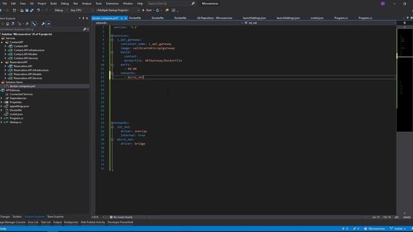Expand the Program.cs node
413x232 pixels.
(2, 118)
